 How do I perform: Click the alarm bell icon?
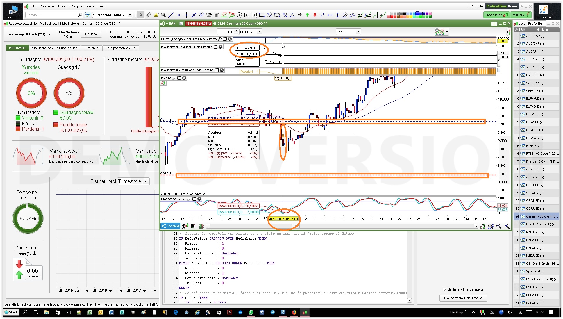(156, 15)
